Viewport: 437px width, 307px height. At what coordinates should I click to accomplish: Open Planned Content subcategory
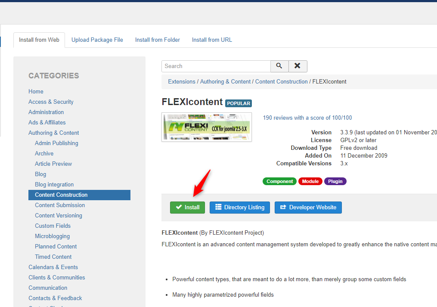click(x=56, y=246)
